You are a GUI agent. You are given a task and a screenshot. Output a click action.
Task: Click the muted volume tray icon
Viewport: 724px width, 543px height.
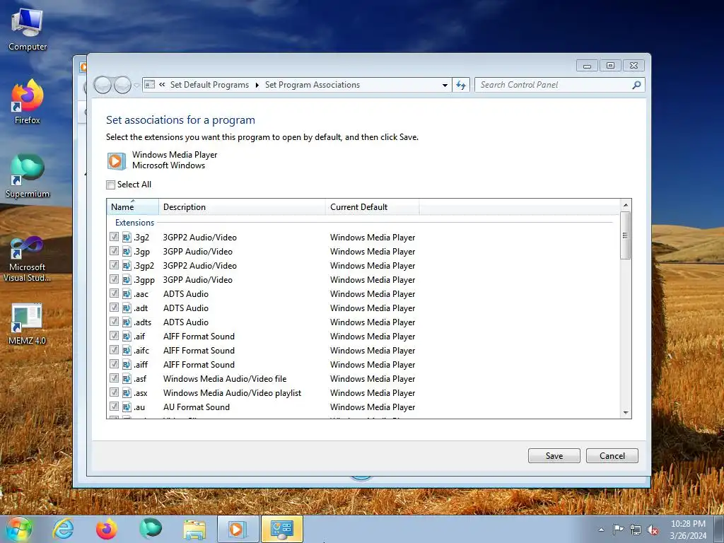(x=653, y=530)
